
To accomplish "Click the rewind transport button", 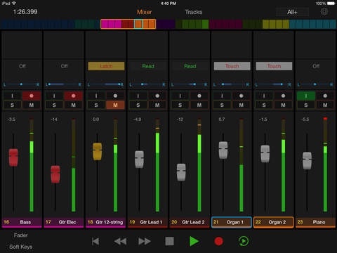I will (x=120, y=241).
